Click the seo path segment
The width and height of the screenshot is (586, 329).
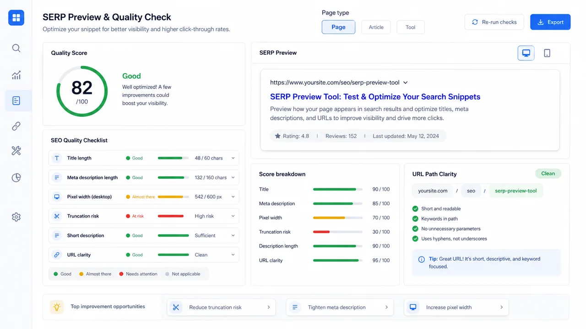tap(471, 191)
